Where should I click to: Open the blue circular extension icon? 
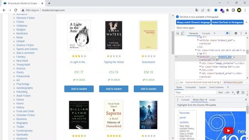click(x=216, y=10)
